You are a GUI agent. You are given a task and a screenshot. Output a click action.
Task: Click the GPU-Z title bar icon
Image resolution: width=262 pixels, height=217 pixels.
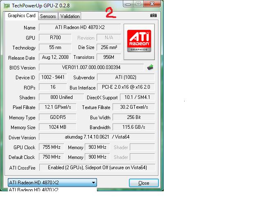(7, 6)
